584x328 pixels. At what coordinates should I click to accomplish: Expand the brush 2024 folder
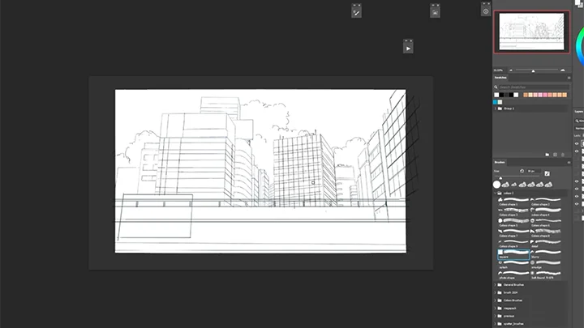coord(496,292)
